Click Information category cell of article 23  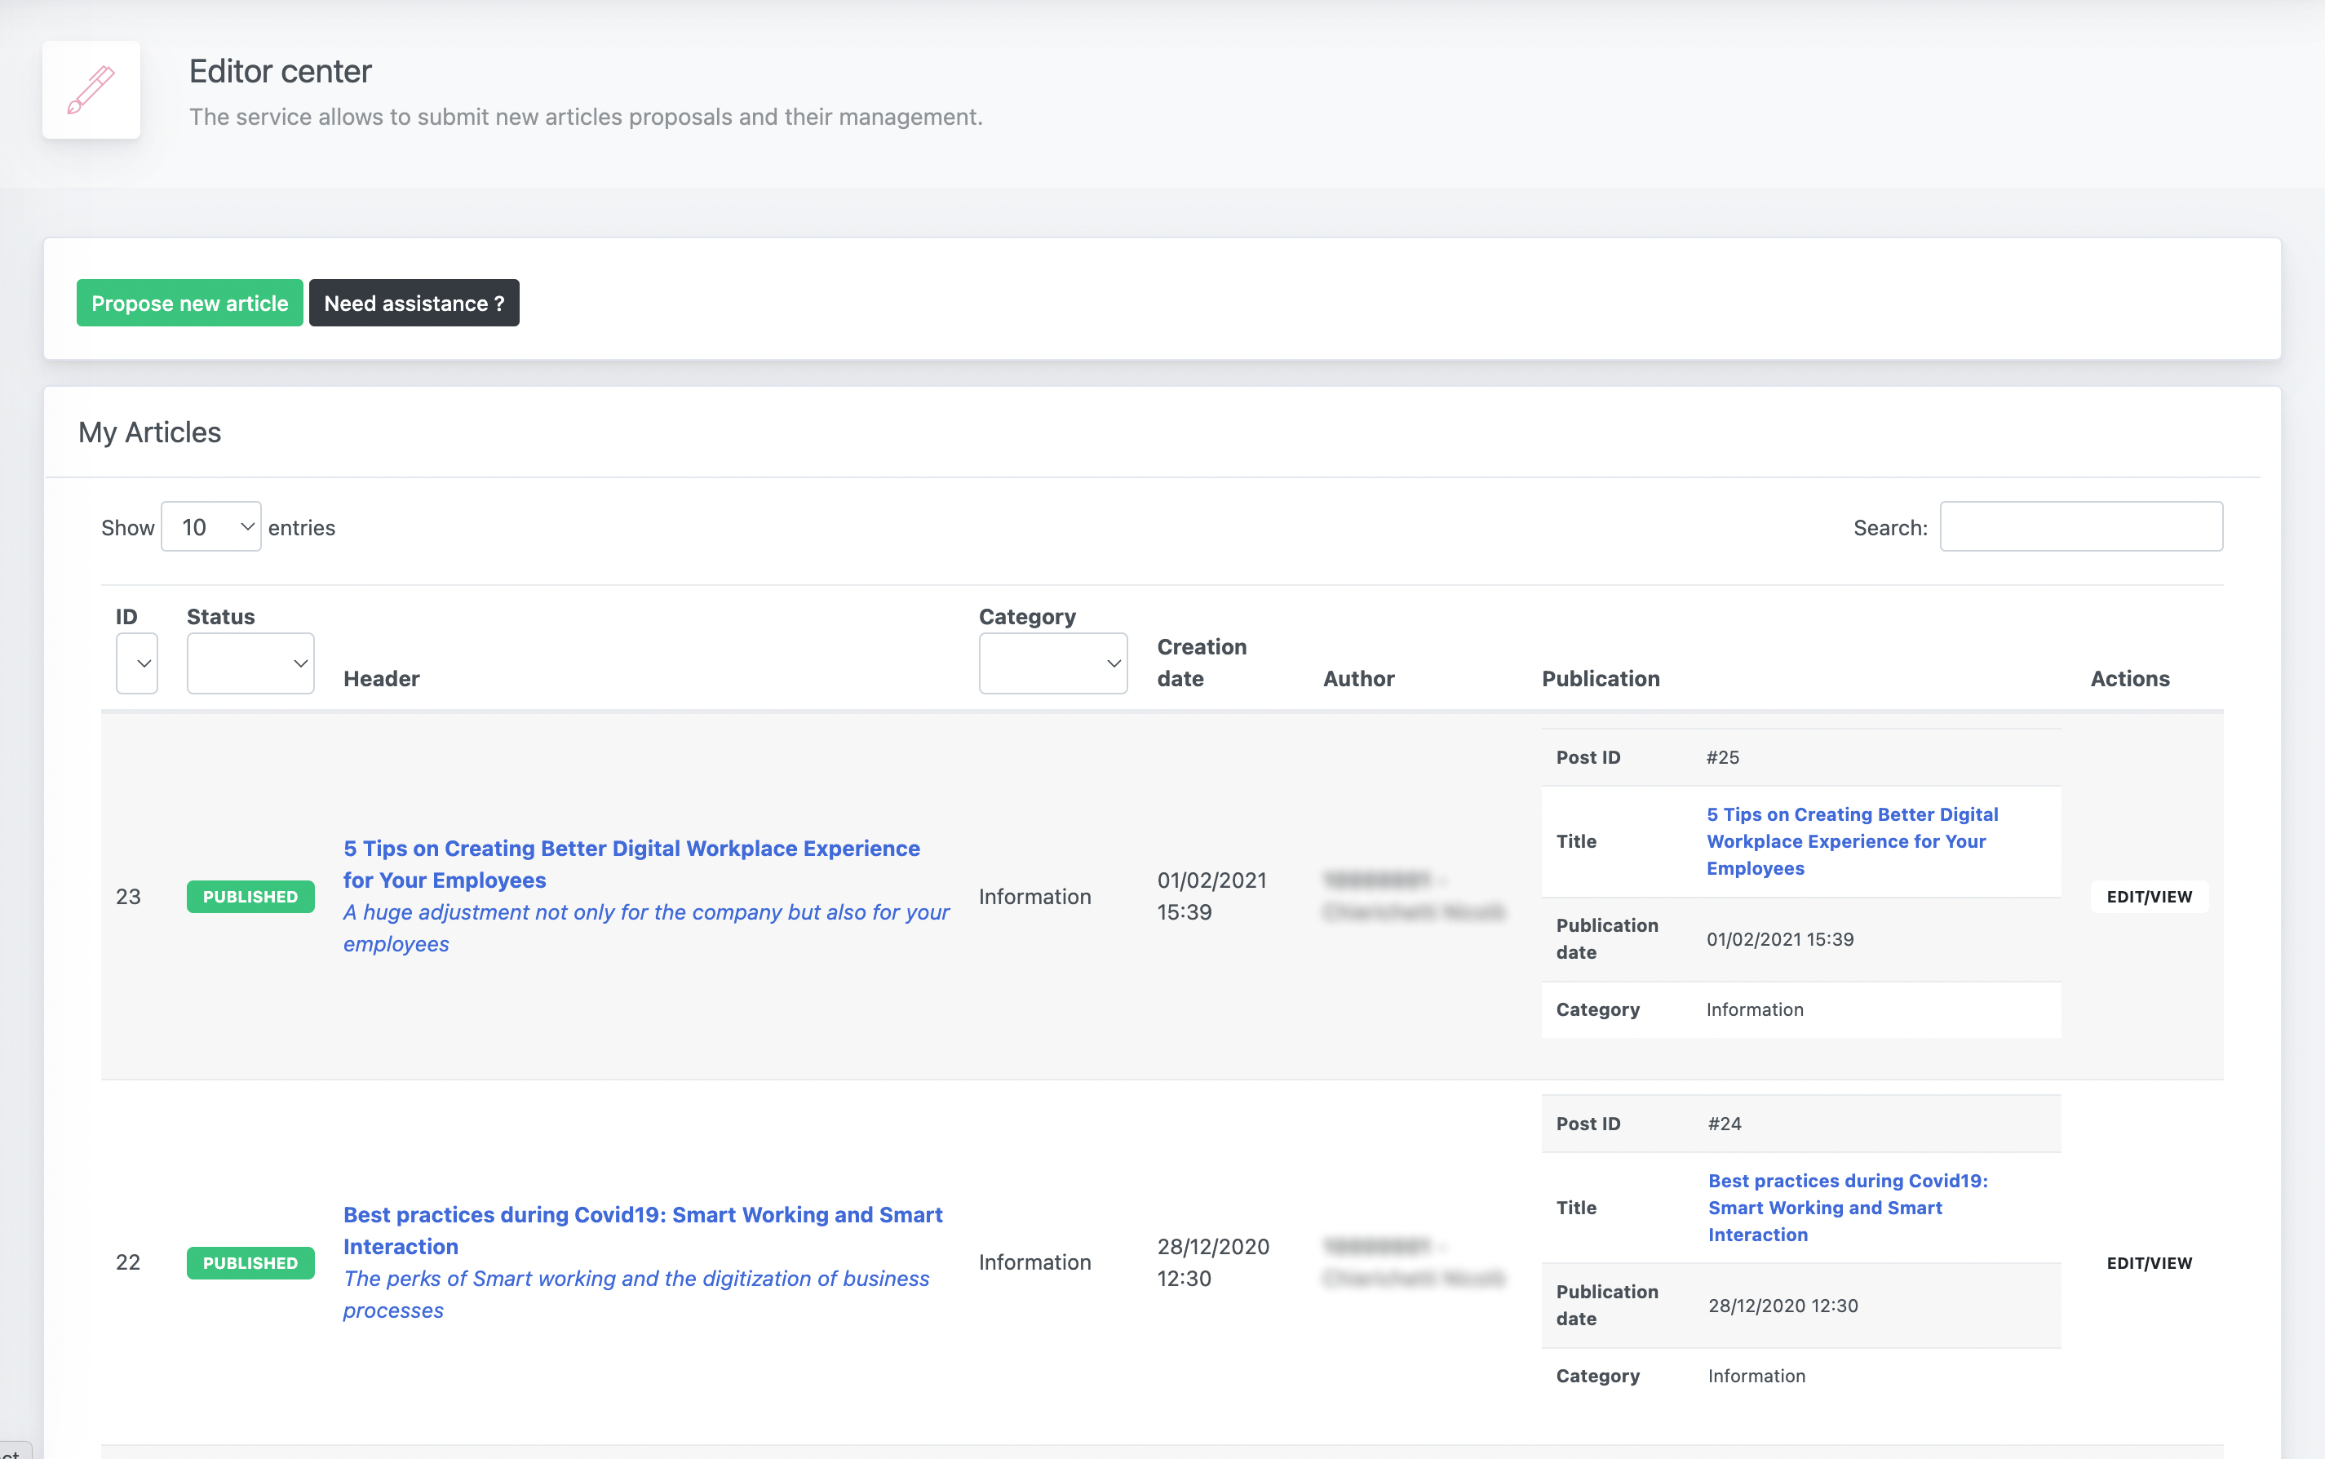1034,897
